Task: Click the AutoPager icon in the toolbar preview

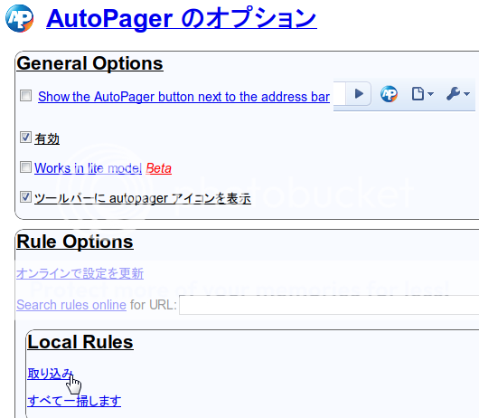Action: (x=389, y=93)
